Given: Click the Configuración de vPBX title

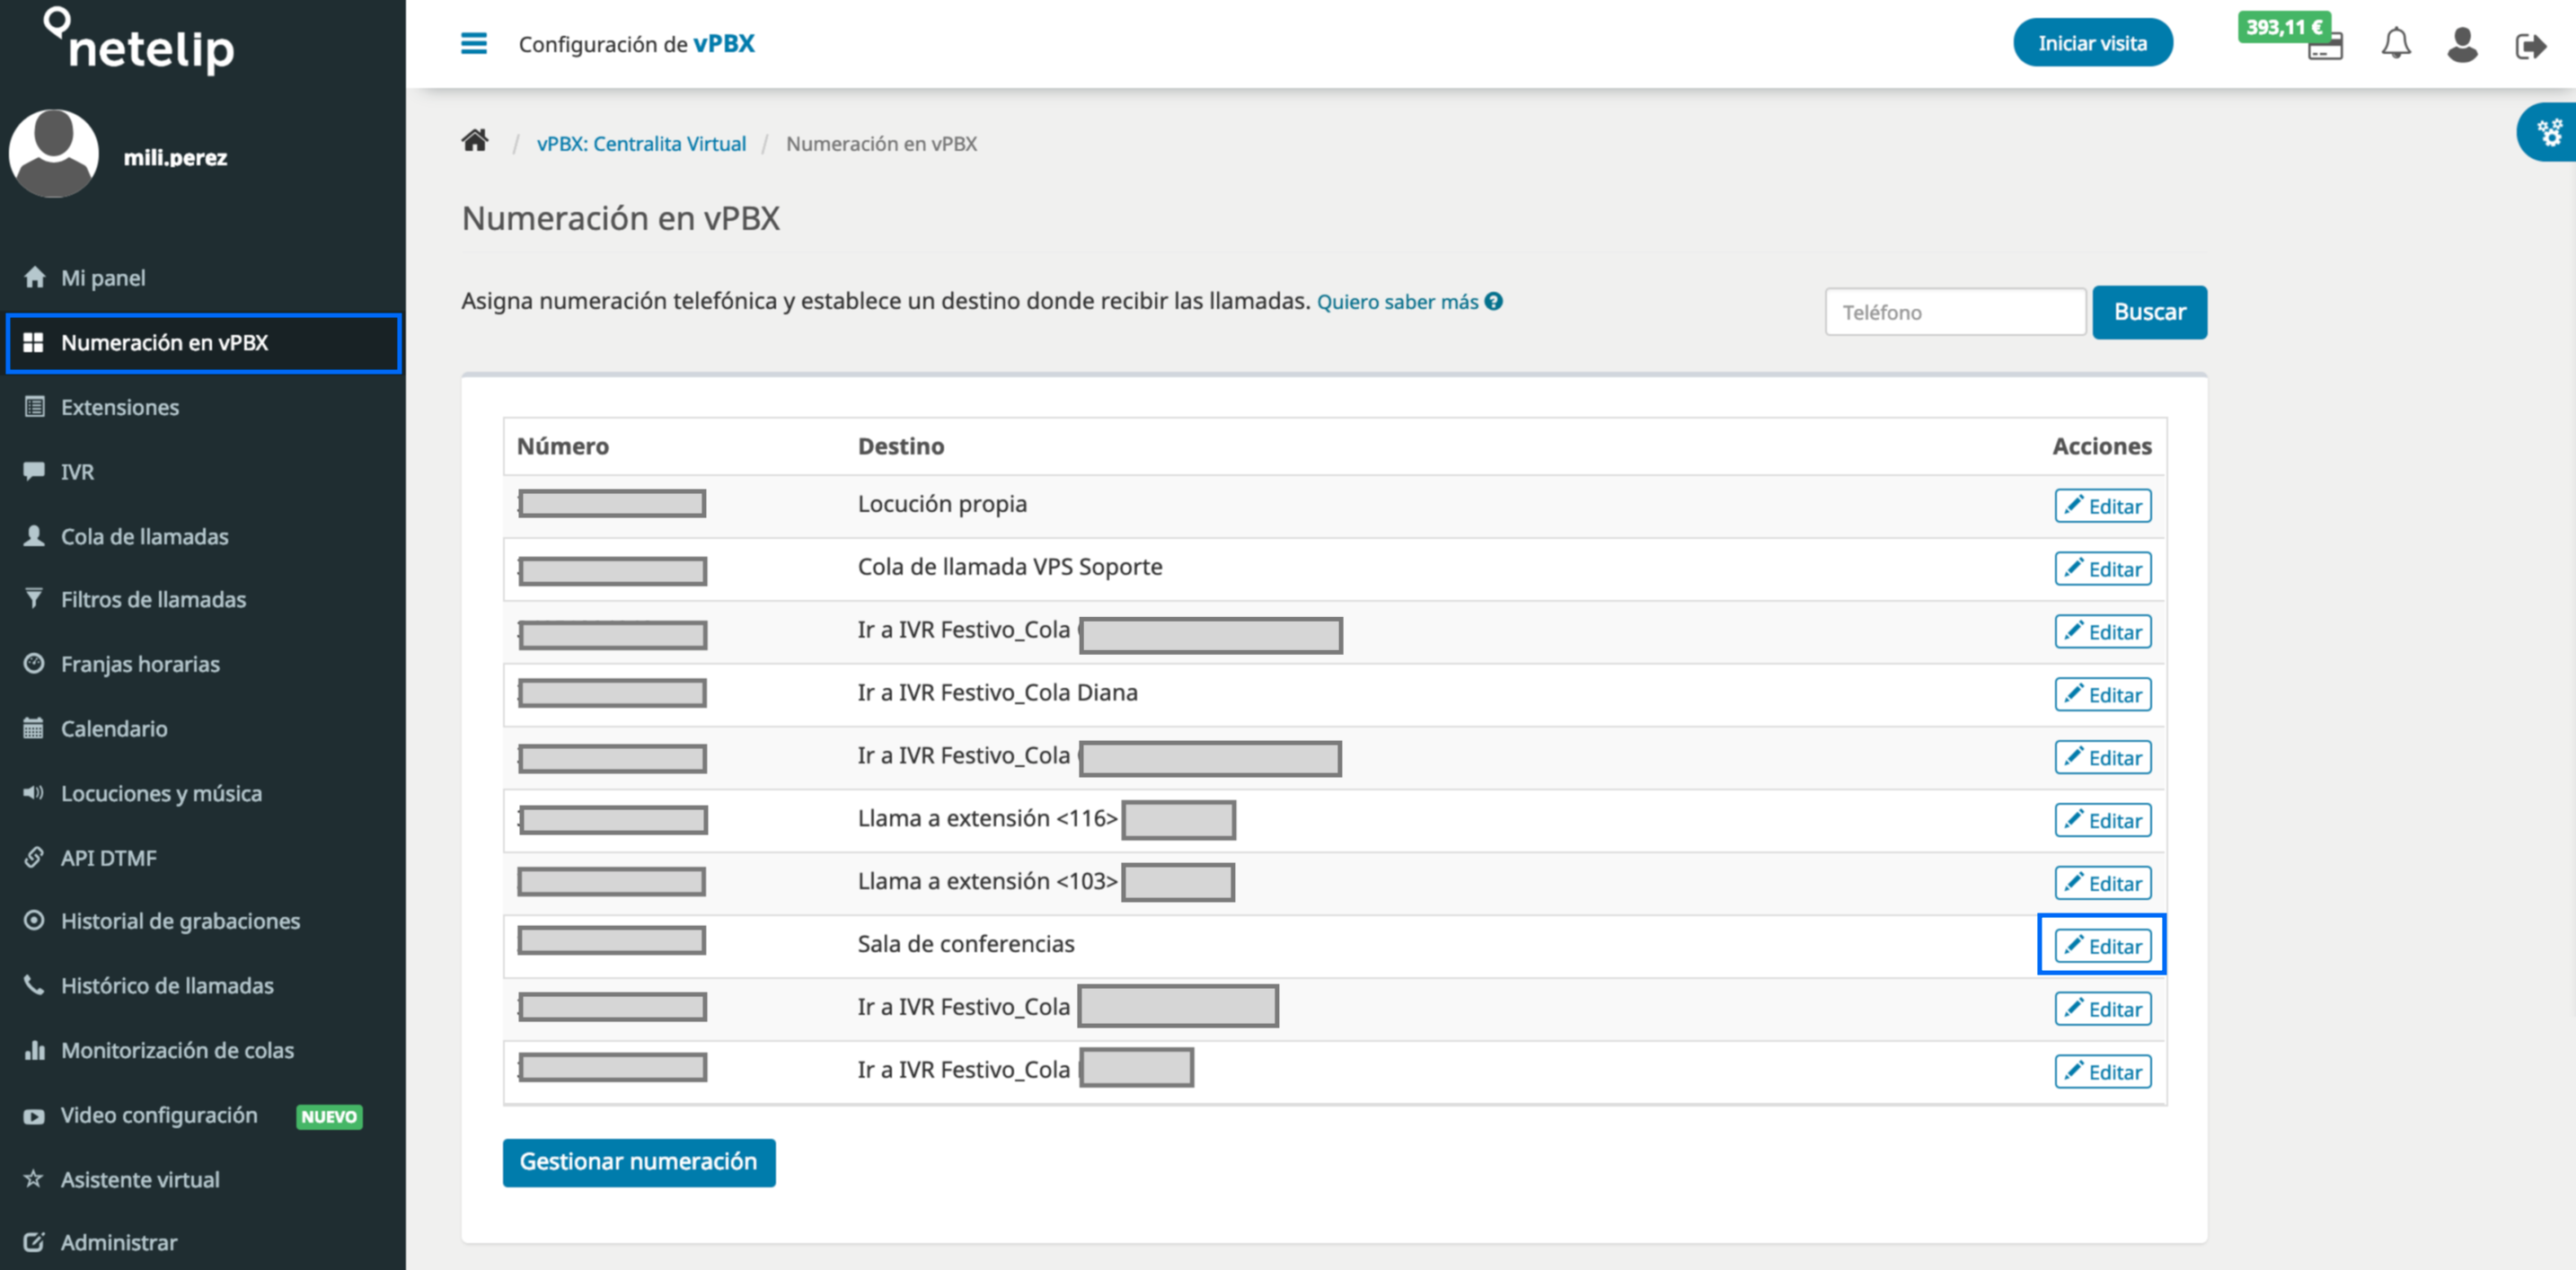Looking at the screenshot, I should coord(636,44).
